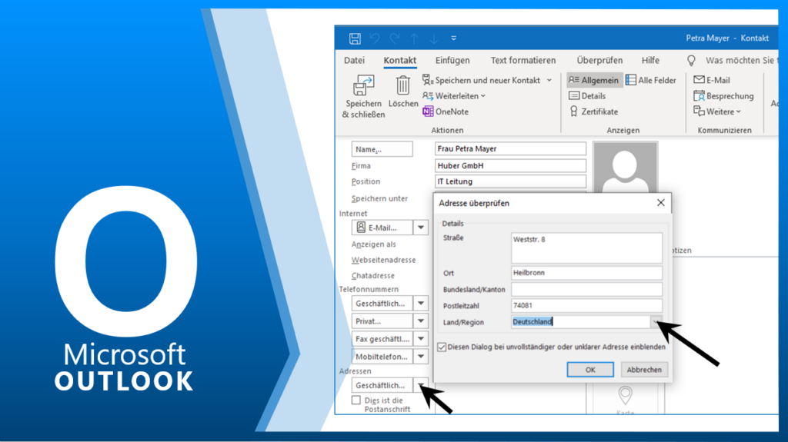Click Speichern & schließen icon
This screenshot has height=442, width=788.
tap(363, 86)
